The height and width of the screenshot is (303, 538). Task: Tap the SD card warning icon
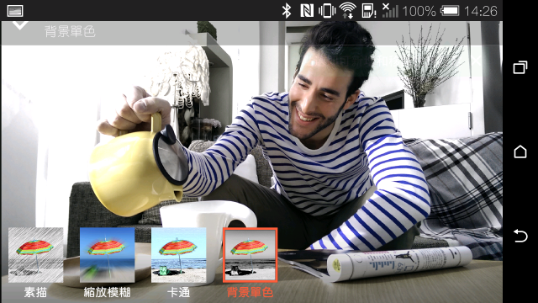pyautogui.click(x=368, y=11)
